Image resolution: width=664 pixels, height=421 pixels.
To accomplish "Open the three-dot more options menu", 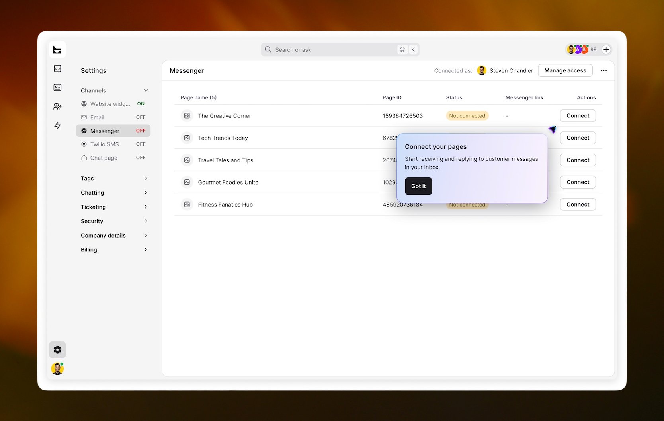I will pos(603,70).
